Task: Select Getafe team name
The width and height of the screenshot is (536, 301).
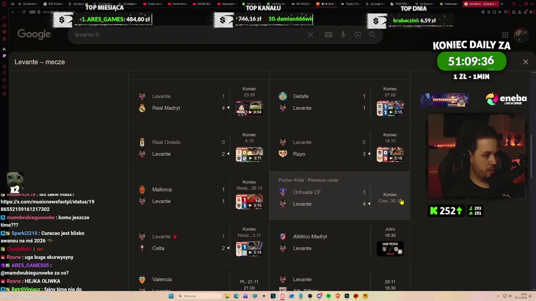Action: (x=301, y=96)
